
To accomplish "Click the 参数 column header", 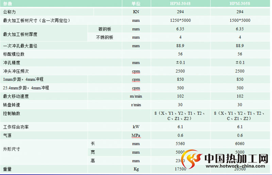I will (7, 4).
